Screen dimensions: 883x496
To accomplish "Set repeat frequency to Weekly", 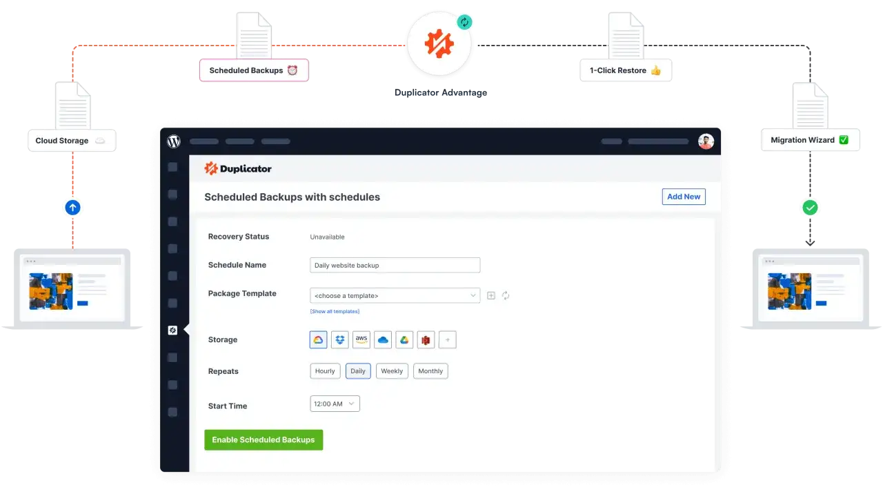I will (x=392, y=371).
